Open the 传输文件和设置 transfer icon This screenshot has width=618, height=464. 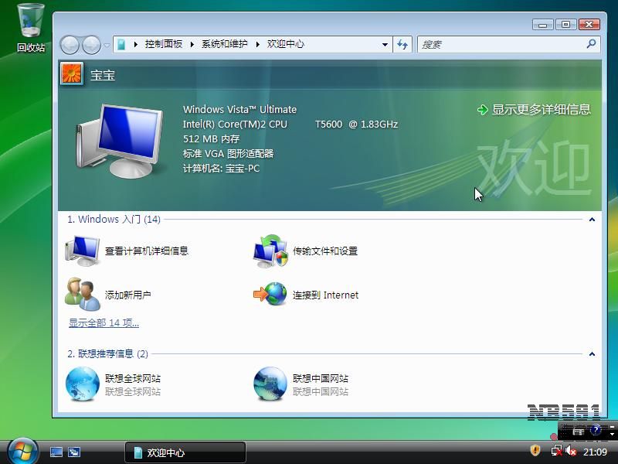point(270,251)
